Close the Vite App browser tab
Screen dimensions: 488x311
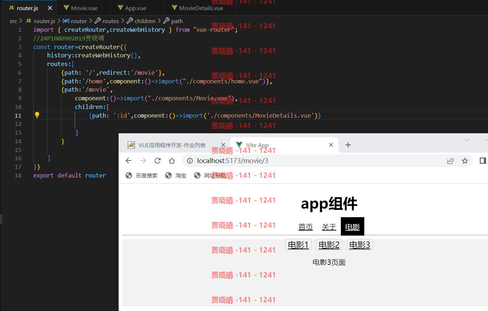[331, 145]
